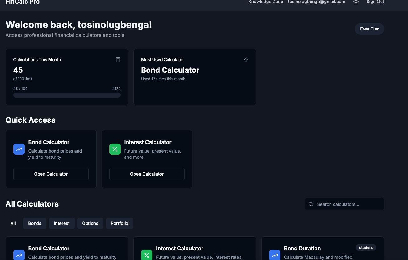Select the All filter tab

pos(13,223)
